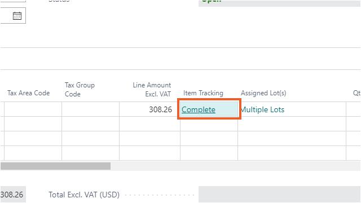Select the 308.26 line amount cell
Viewport: 361px width, 203px height.
(x=149, y=109)
